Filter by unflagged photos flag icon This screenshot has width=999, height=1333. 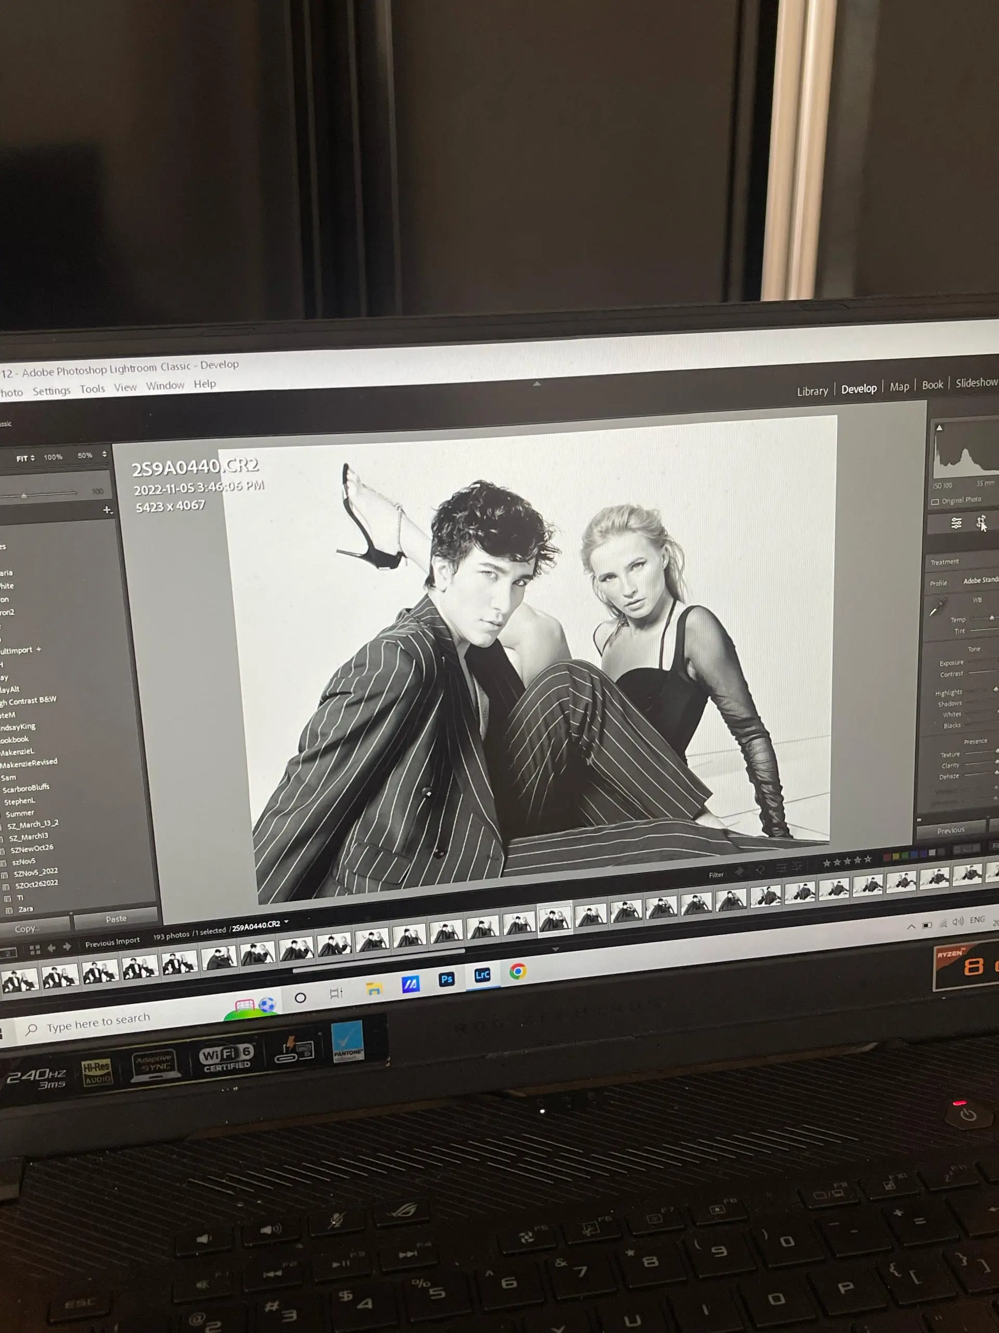click(x=760, y=869)
